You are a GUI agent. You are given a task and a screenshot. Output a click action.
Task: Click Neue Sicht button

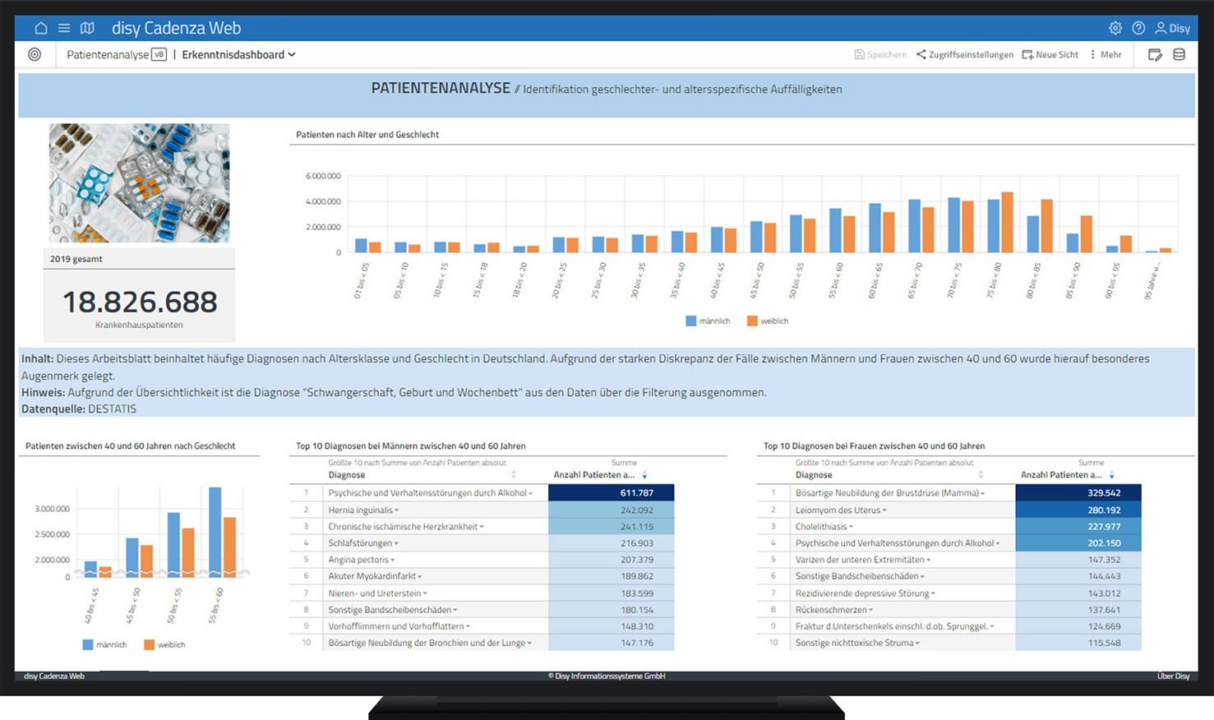pyautogui.click(x=1050, y=55)
